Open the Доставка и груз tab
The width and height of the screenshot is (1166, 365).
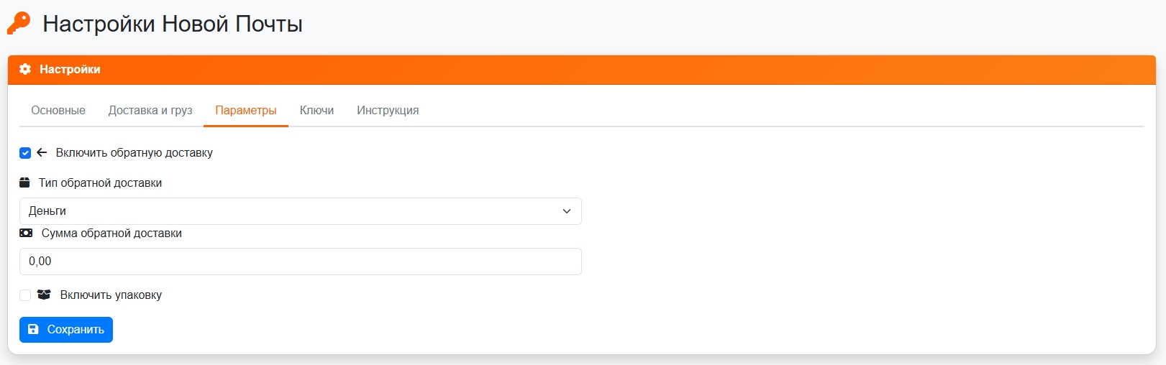pyautogui.click(x=150, y=111)
